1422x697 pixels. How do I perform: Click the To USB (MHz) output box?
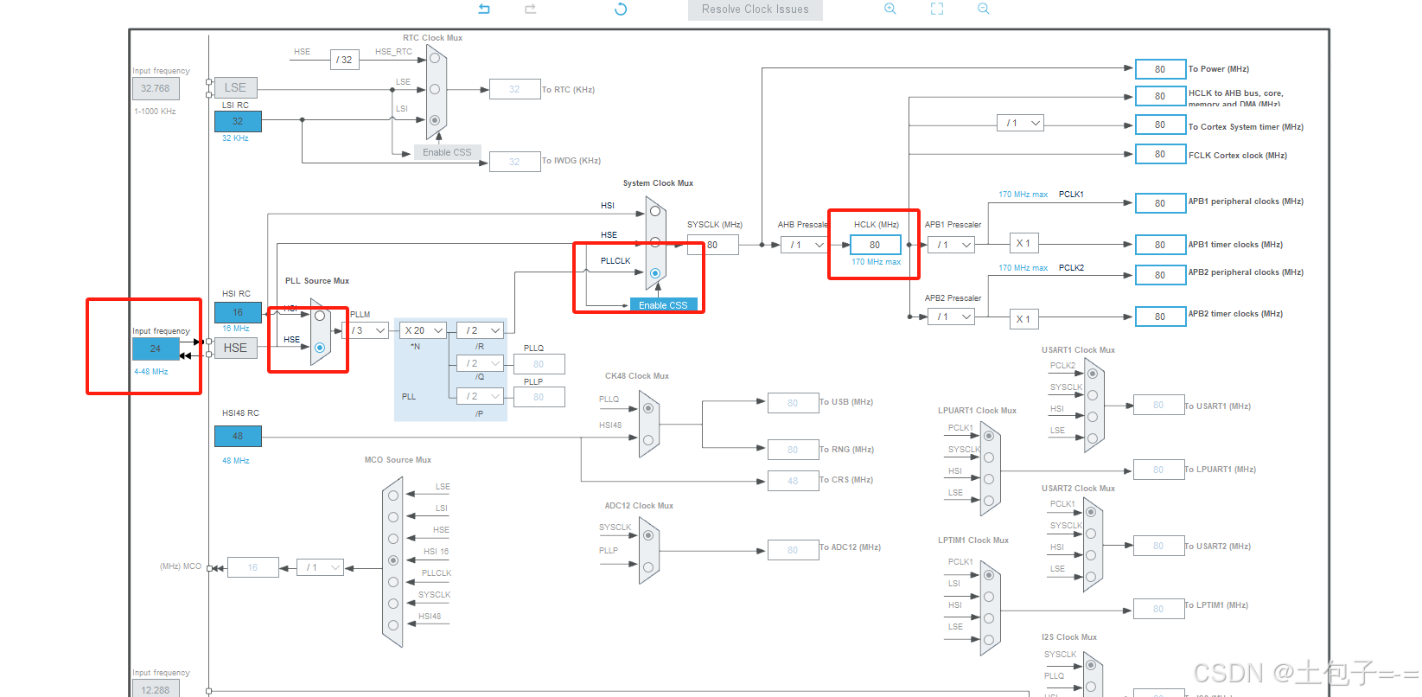tap(793, 403)
